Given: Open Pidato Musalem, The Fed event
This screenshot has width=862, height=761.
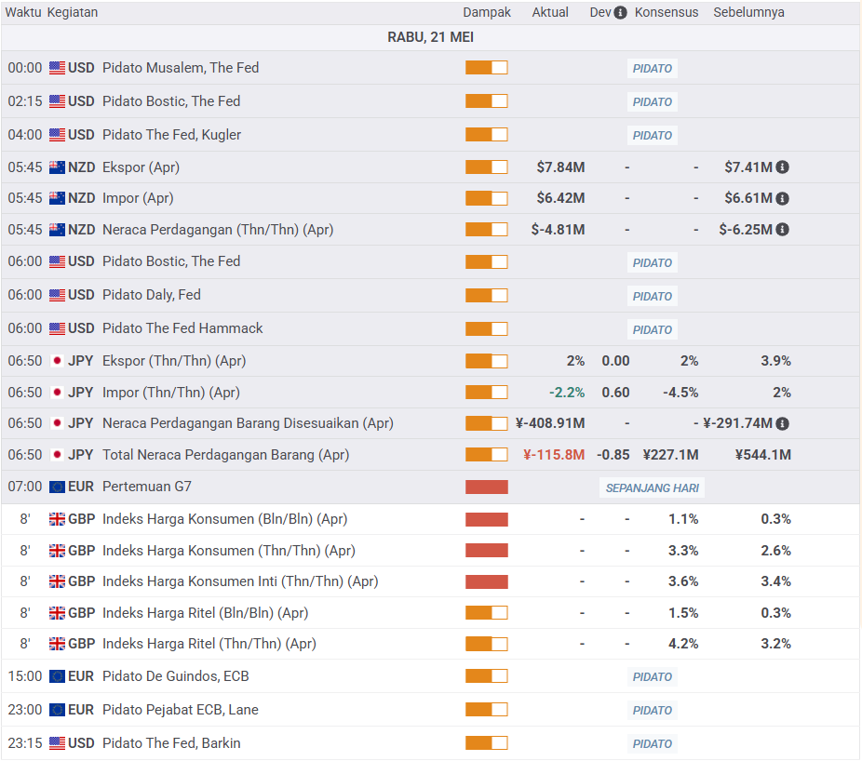Looking at the screenshot, I should (181, 68).
